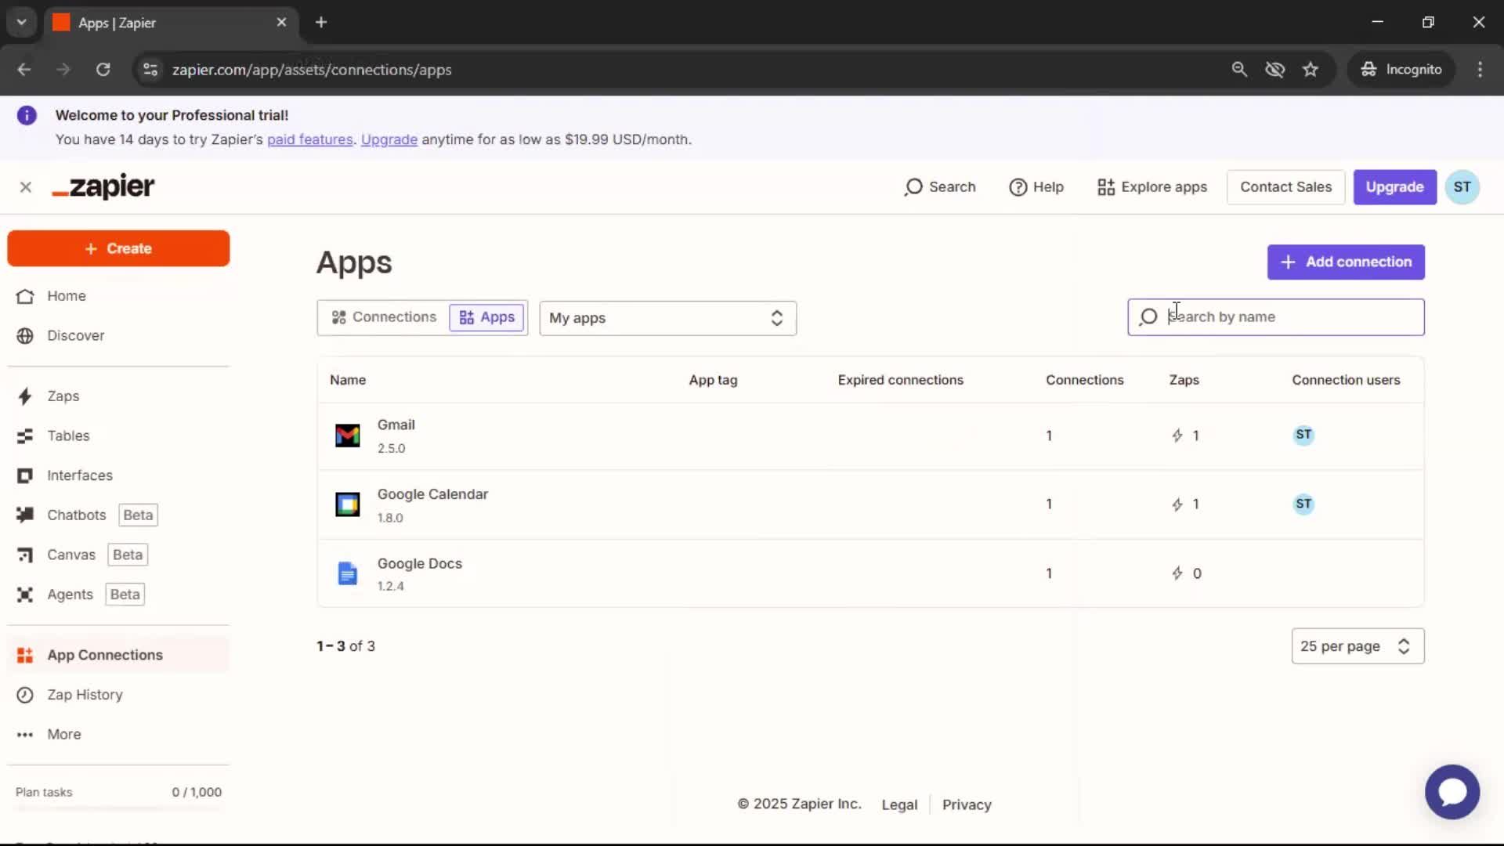Image resolution: width=1504 pixels, height=846 pixels.
Task: Click the Plan tasks usage bar
Action: click(118, 808)
